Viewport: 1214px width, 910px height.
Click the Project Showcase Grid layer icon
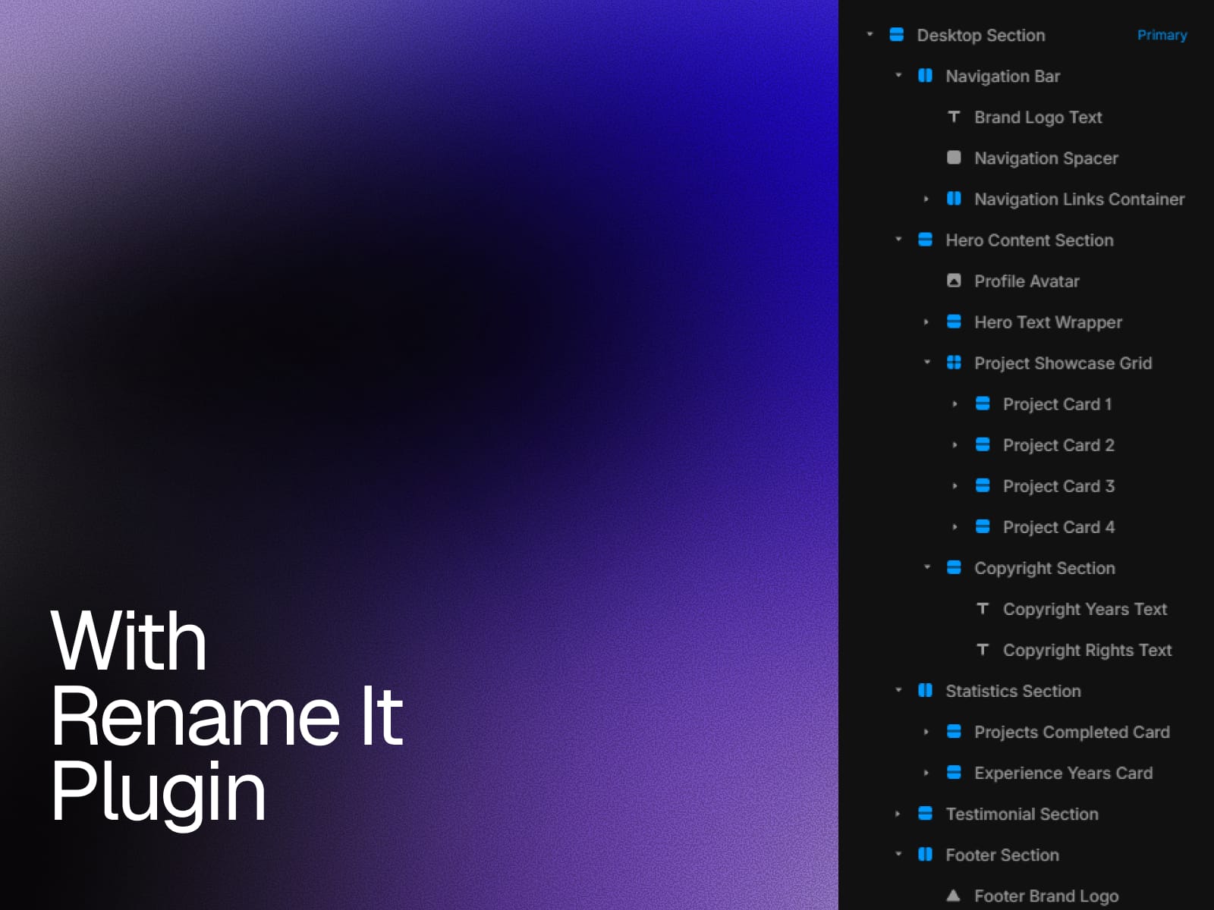point(954,362)
